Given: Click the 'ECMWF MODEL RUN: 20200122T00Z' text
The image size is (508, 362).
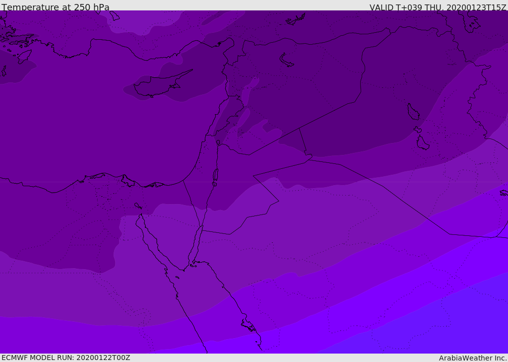Looking at the screenshot, I should [x=66, y=358].
